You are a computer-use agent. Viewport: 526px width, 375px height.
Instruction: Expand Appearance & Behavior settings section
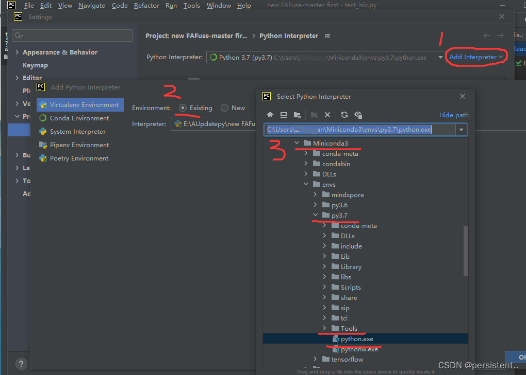tap(17, 52)
